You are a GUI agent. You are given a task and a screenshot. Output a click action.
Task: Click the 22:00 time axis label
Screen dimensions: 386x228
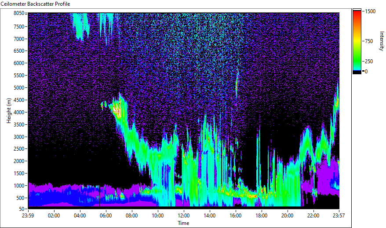pyautogui.click(x=313, y=216)
